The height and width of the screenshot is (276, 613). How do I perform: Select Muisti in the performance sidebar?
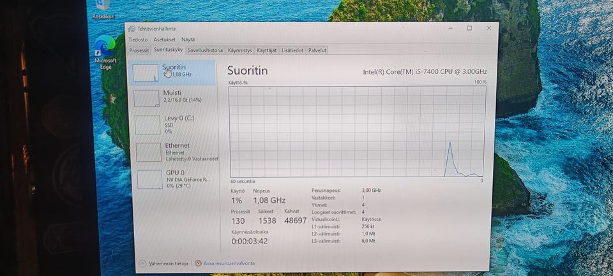pos(173,98)
